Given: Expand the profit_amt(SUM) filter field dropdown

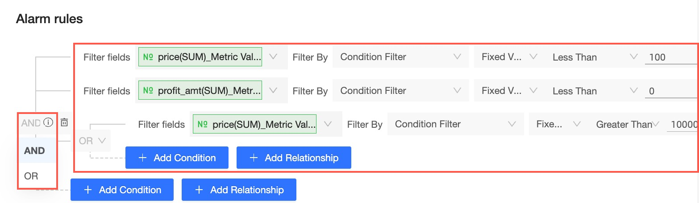Looking at the screenshot, I should click(x=273, y=91).
